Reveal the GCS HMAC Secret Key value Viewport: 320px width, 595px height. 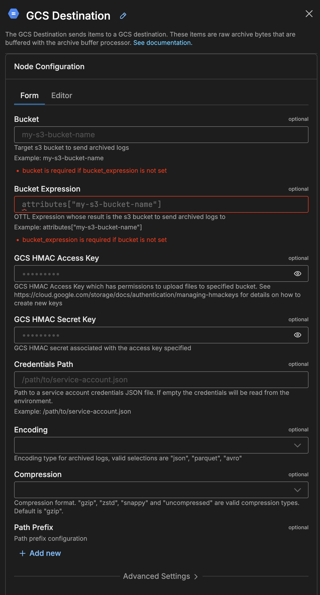(298, 335)
